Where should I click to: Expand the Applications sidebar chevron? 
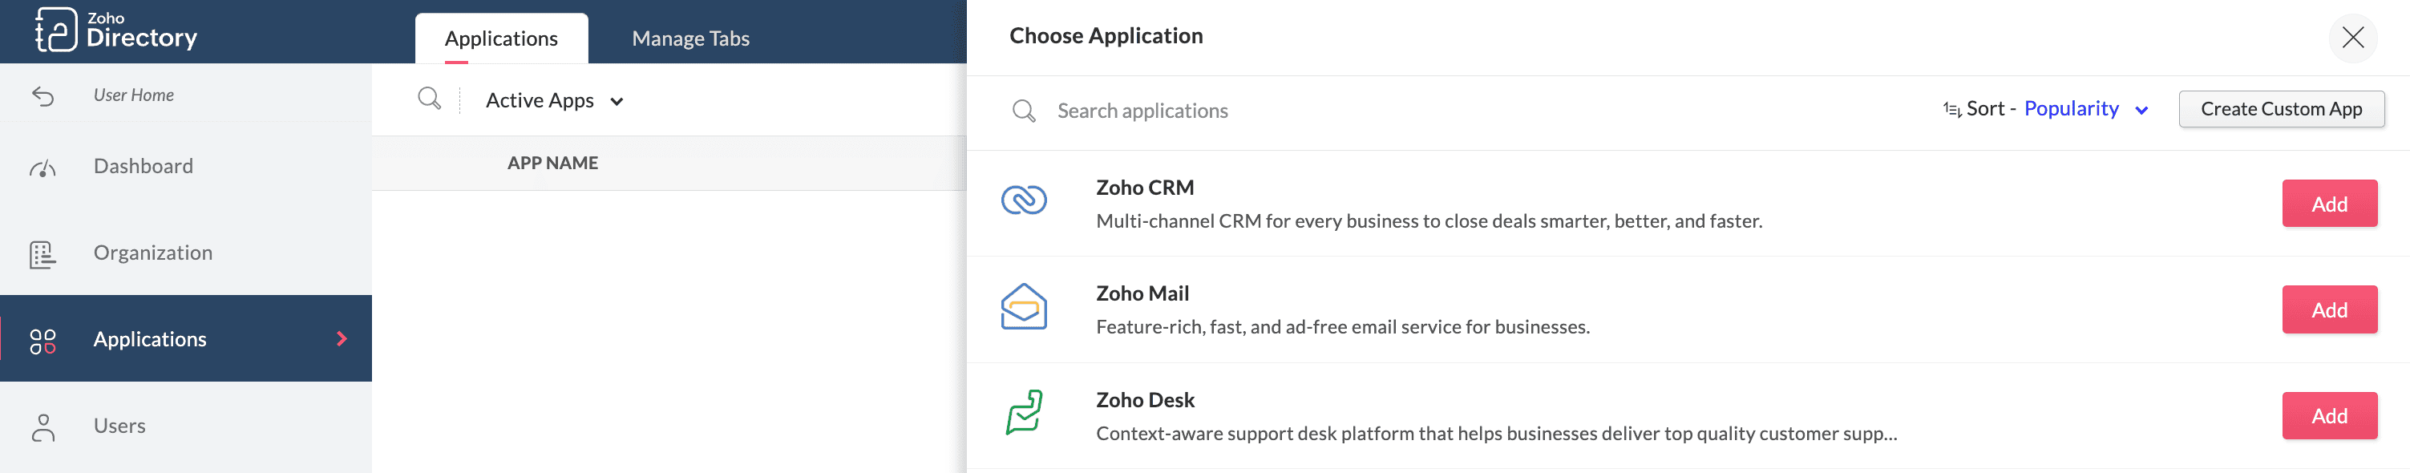(342, 339)
